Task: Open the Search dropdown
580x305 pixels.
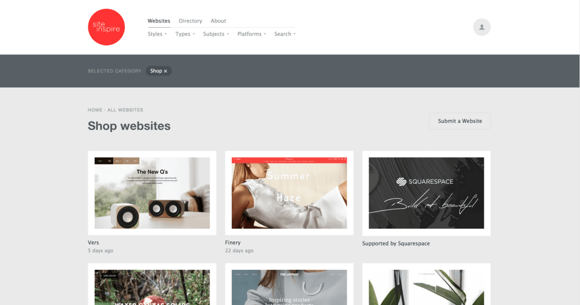Action: pyautogui.click(x=285, y=34)
